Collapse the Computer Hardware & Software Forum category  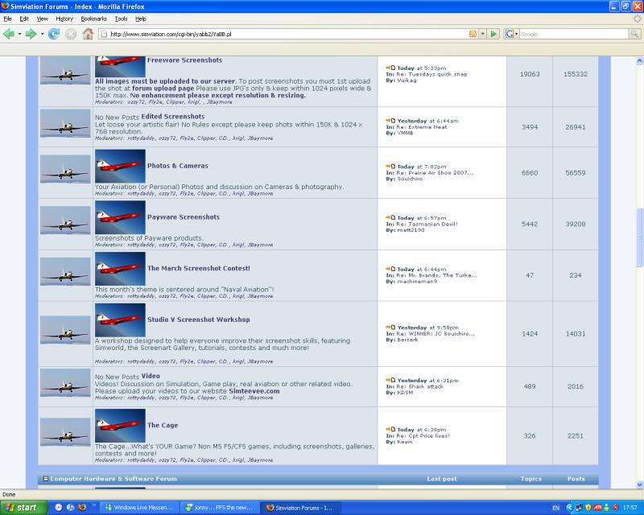tap(46, 479)
